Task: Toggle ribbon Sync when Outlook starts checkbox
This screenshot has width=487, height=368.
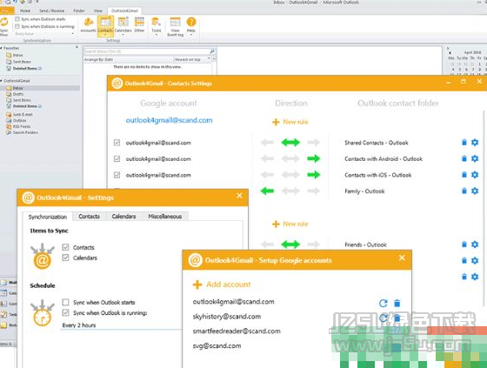Action: pos(17,19)
